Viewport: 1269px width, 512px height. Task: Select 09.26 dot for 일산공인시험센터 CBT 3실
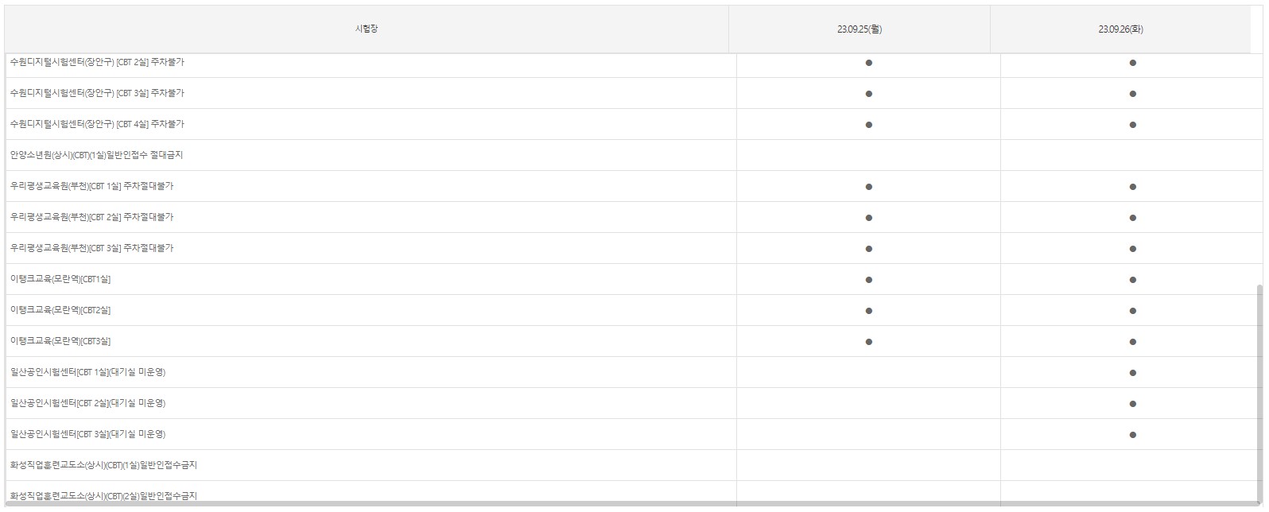tap(1132, 435)
